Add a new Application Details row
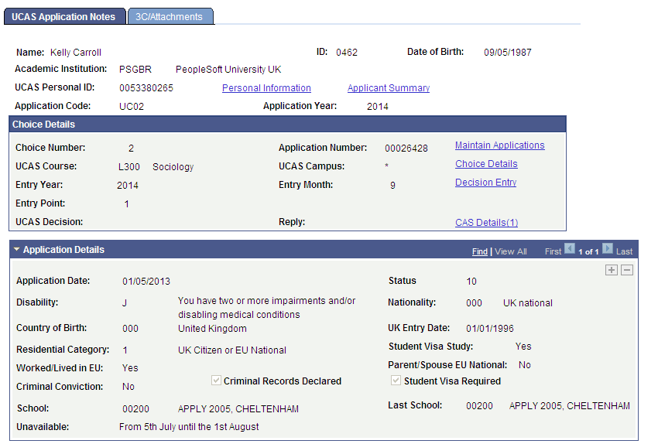The width and height of the screenshot is (658, 444). (x=612, y=270)
